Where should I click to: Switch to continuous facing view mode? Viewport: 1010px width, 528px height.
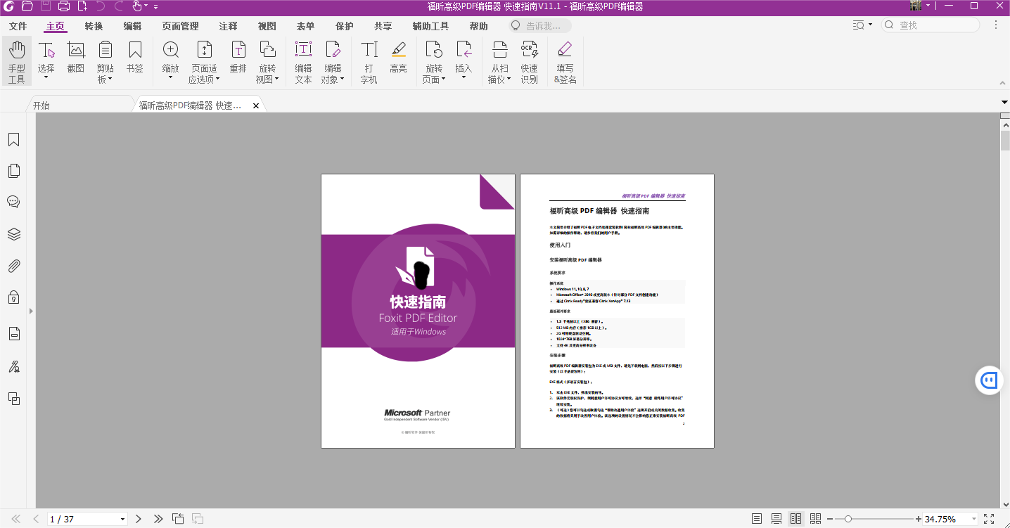tap(816, 519)
